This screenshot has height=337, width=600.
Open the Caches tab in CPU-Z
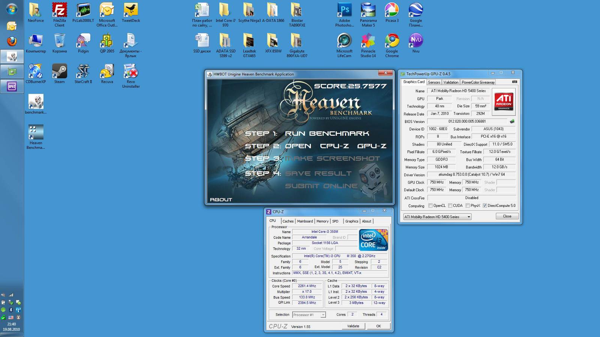[288, 221]
